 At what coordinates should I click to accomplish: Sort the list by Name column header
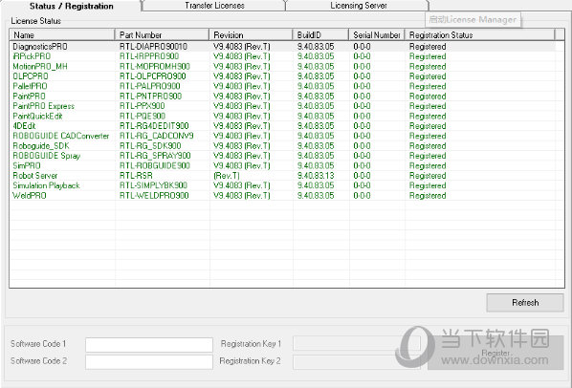(62, 35)
